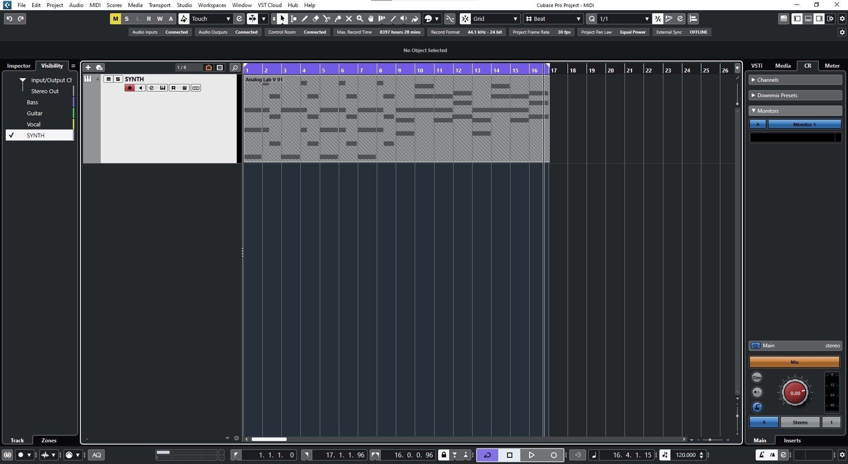This screenshot has height=464, width=848.
Task: Click SYNTH Edit Channel Settings e button
Action: 152,88
